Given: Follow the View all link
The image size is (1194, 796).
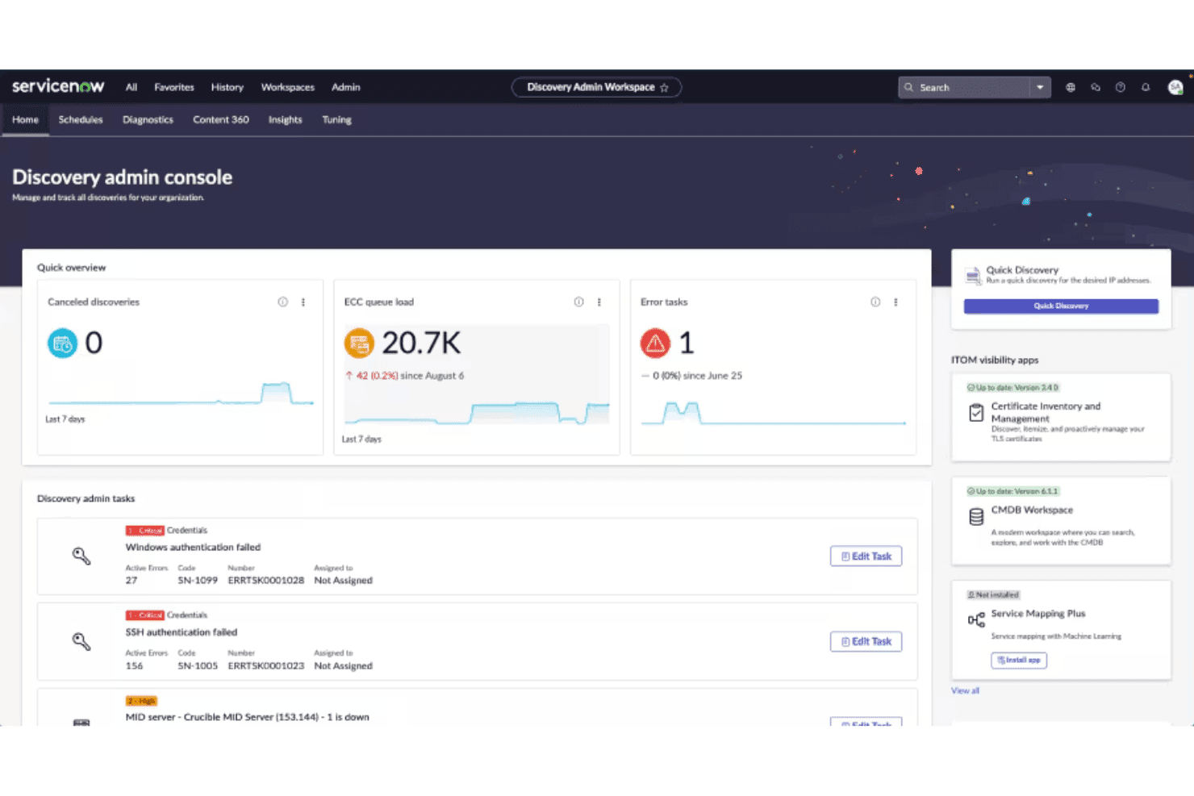Looking at the screenshot, I should pos(965,690).
